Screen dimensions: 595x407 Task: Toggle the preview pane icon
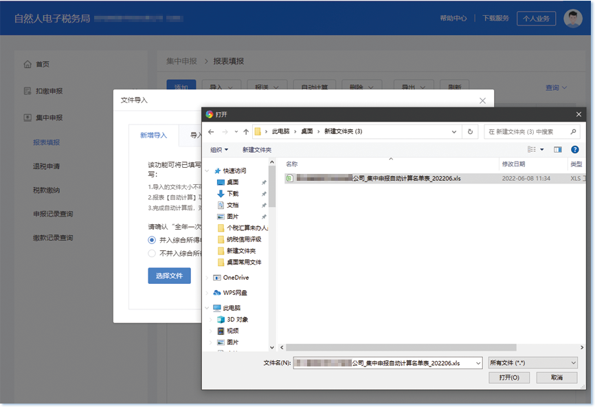pos(558,149)
